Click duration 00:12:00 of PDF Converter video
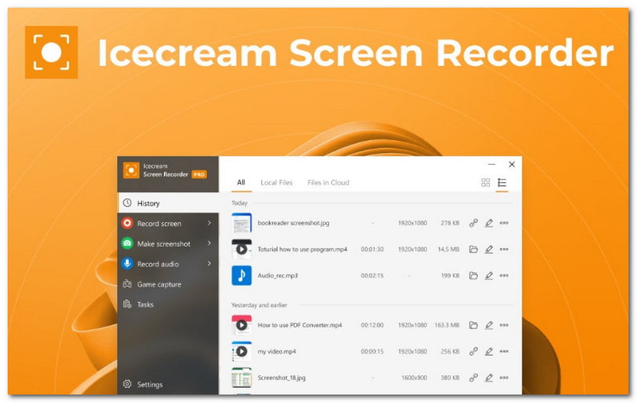637x403 pixels. tap(372, 325)
